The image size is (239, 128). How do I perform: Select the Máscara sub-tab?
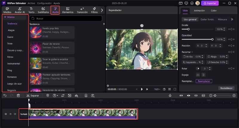[222, 19]
